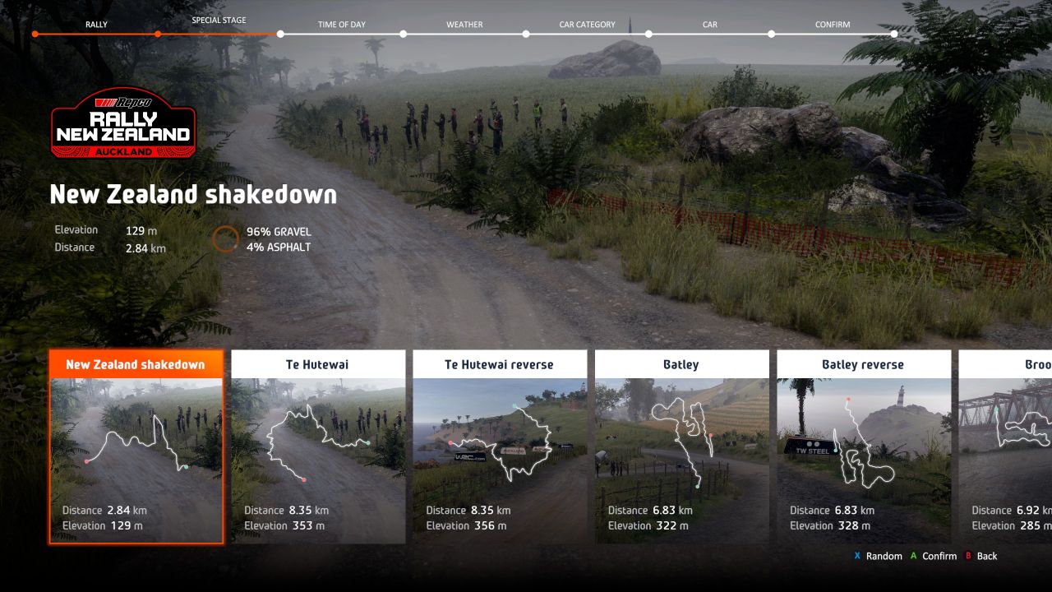Click the Repco Rally New Zealand logo
The height and width of the screenshot is (592, 1052).
pos(123,124)
